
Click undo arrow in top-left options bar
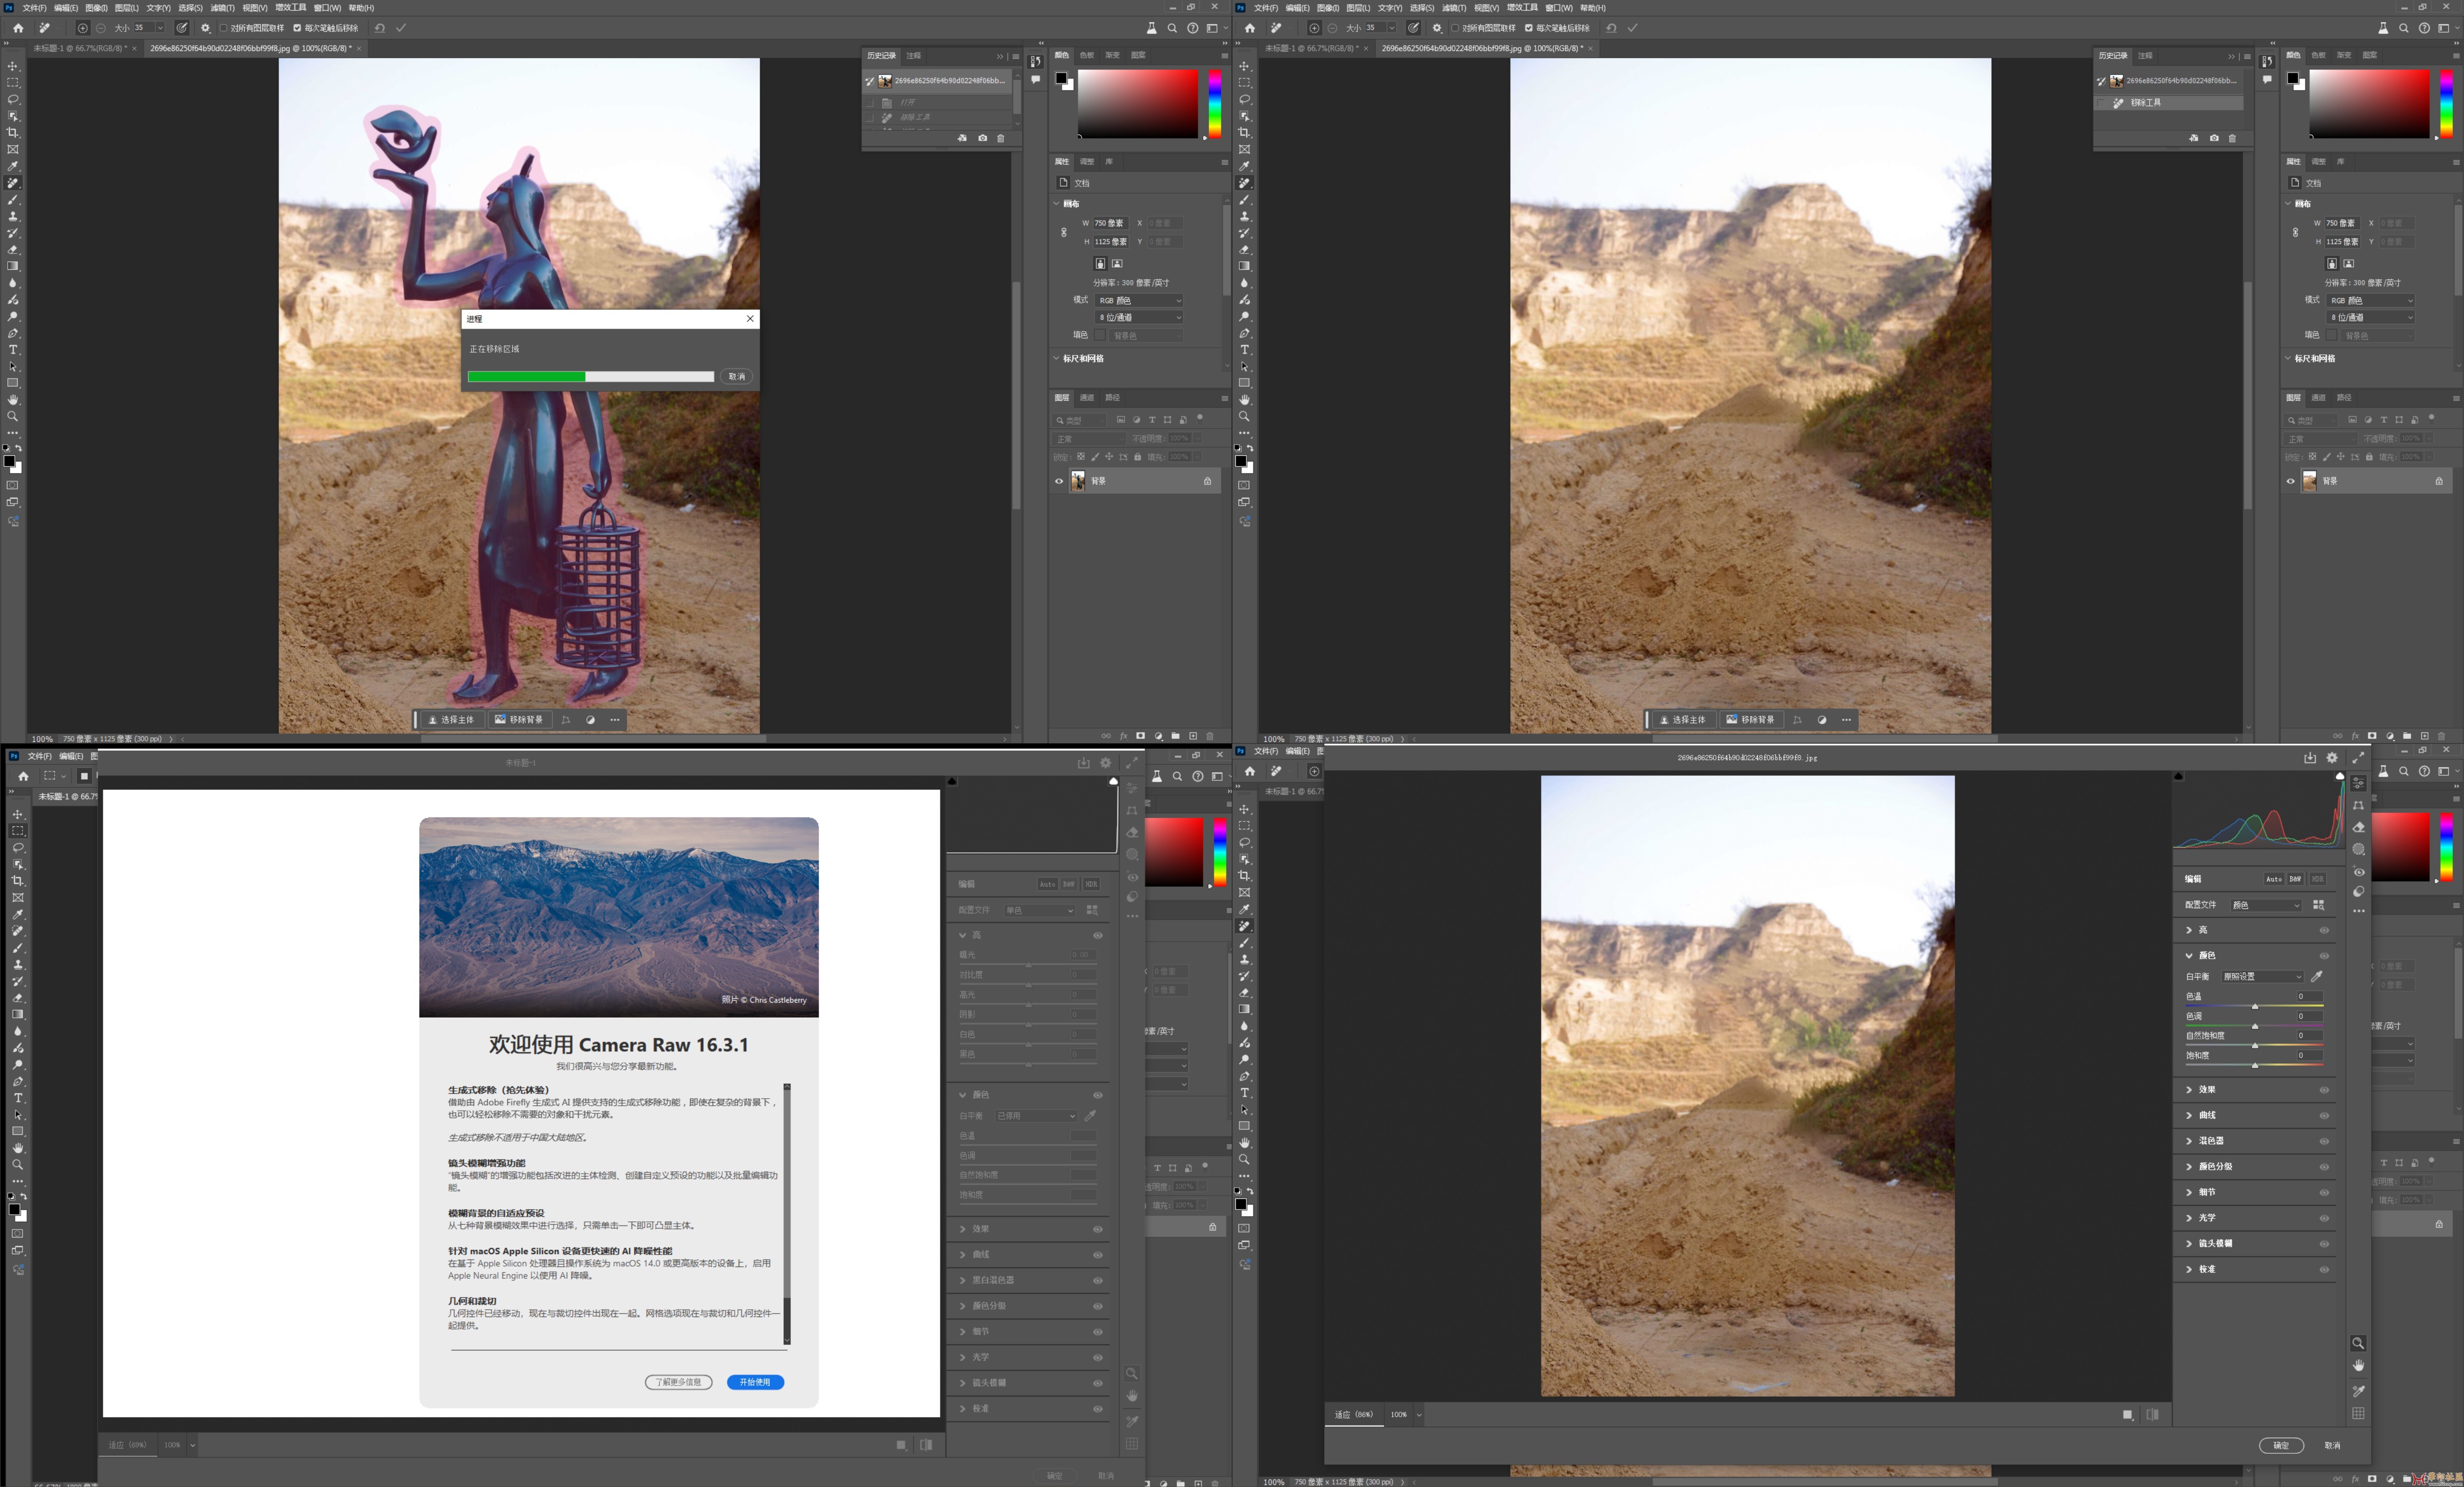click(380, 28)
